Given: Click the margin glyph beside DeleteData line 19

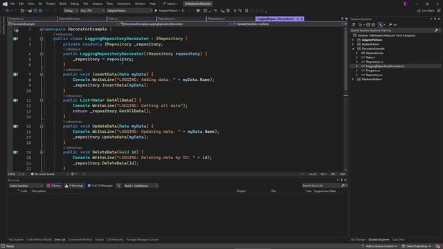Looking at the screenshot, I should [x=15, y=152].
